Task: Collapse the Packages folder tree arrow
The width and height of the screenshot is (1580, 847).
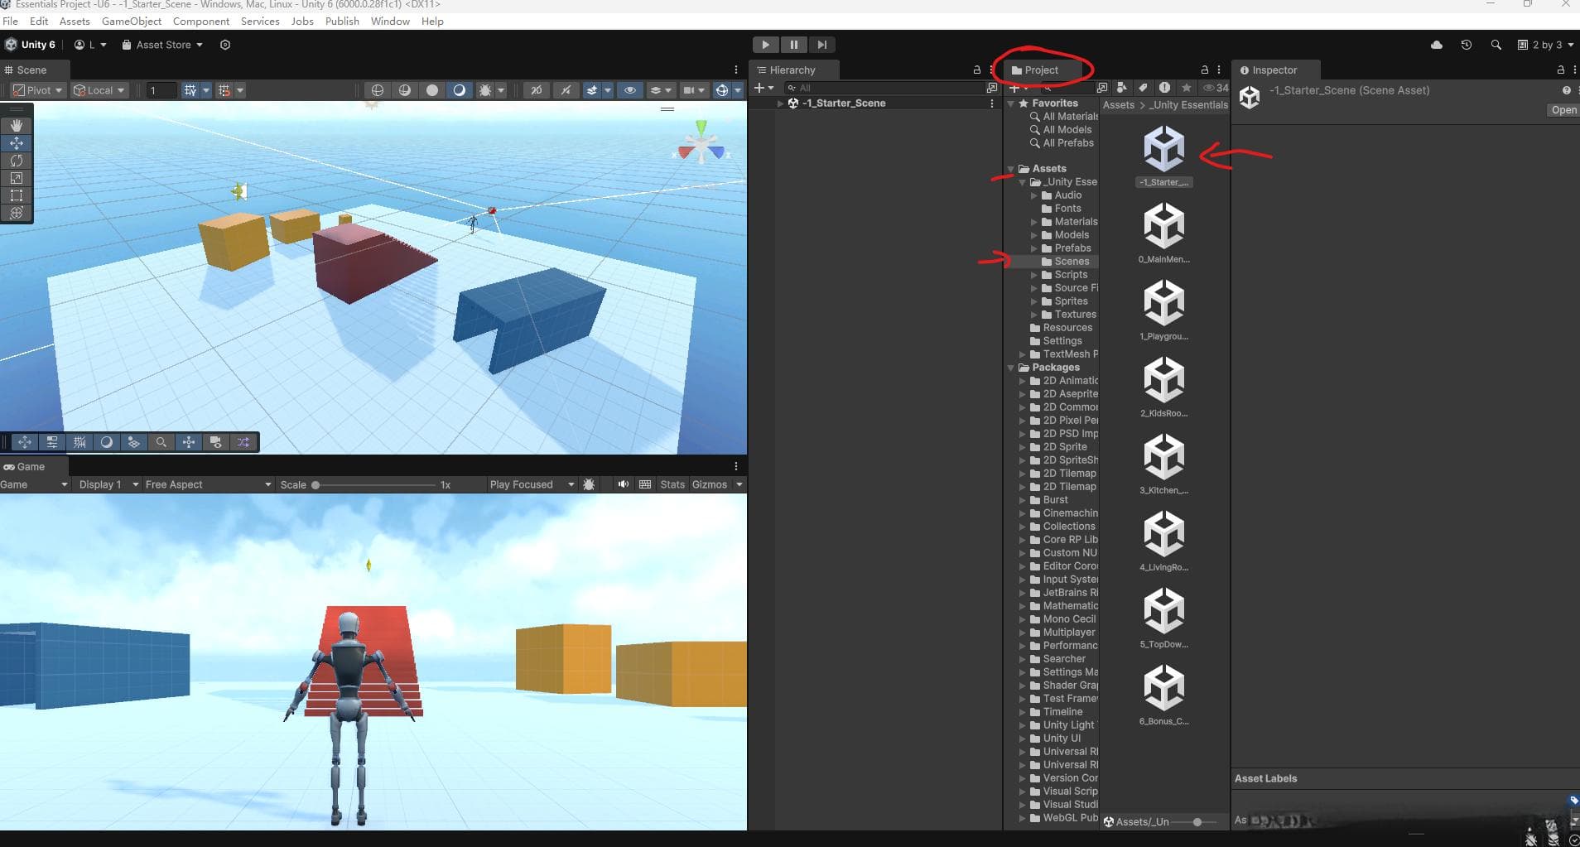Action: (x=1011, y=368)
